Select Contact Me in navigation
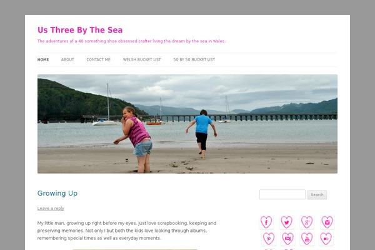Screen dimensions: 375x250 [99, 59]
